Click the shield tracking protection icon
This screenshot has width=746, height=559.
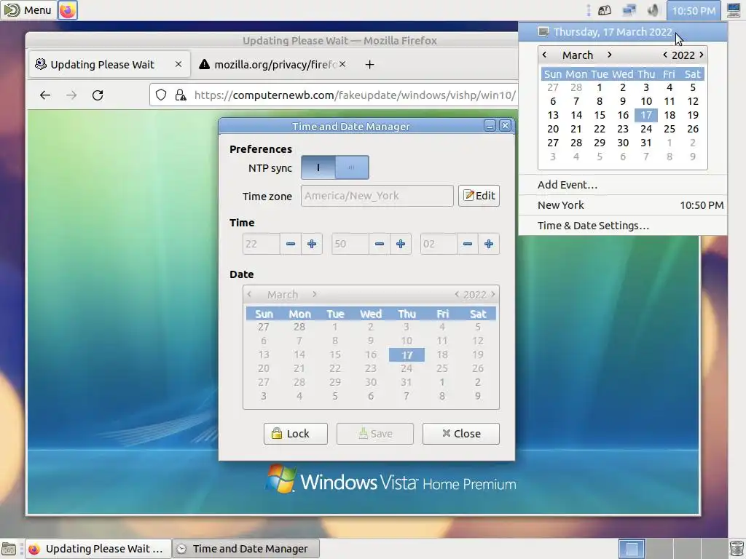[161, 95]
